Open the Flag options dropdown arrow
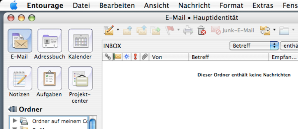The height and width of the screenshot is (129, 298). (178, 30)
